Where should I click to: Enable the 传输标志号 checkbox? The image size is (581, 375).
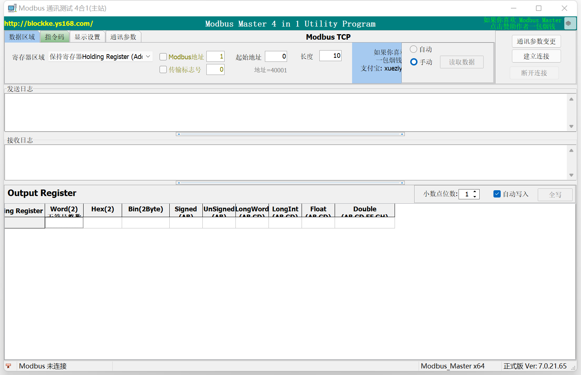pyautogui.click(x=163, y=69)
